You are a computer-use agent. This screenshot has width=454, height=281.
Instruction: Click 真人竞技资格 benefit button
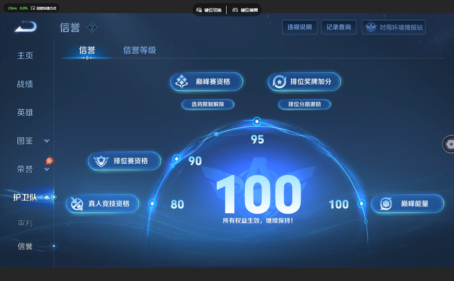102,203
